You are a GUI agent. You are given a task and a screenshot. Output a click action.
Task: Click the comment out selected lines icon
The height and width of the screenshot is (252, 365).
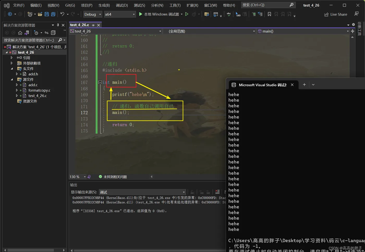coord(254,14)
